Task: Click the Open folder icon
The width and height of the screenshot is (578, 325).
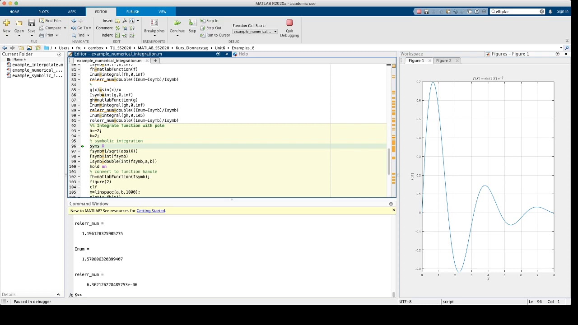Action: point(19,23)
